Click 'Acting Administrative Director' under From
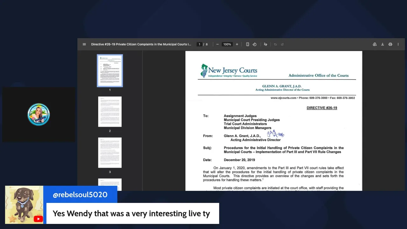Screen dimensions: 407x229 point(256,140)
